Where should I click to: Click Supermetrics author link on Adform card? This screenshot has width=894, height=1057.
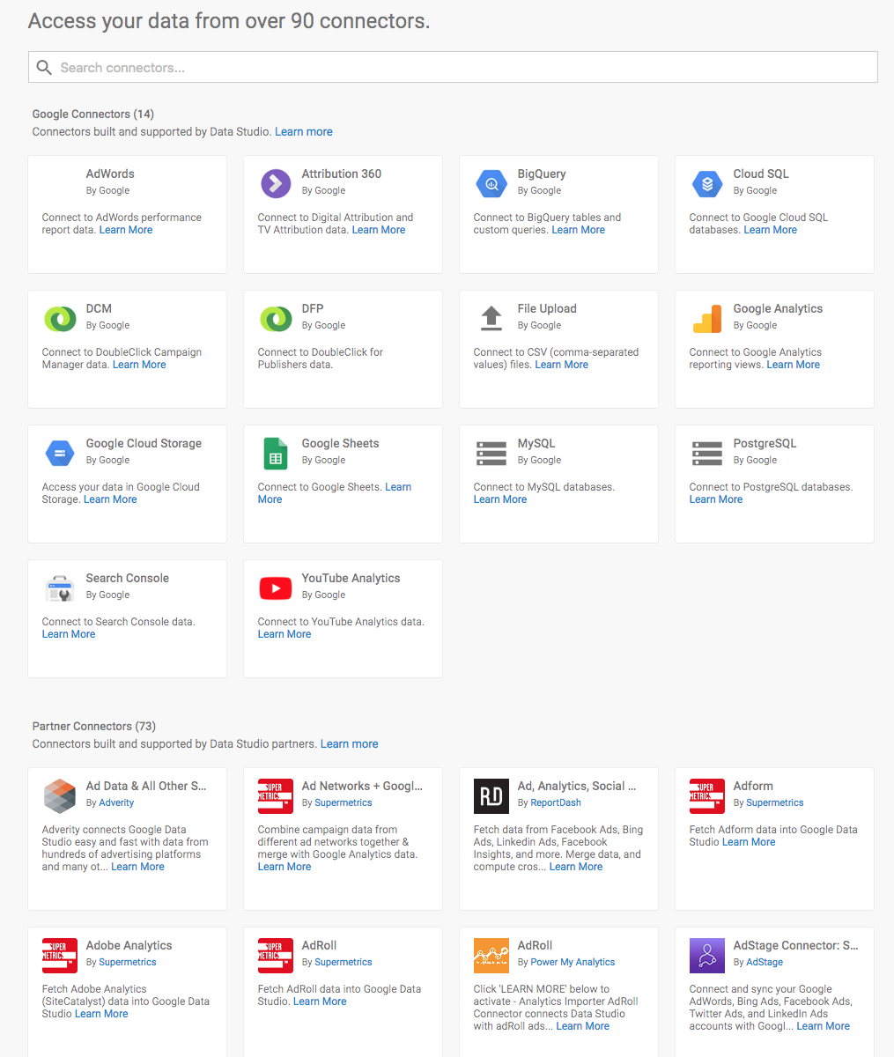pos(775,802)
